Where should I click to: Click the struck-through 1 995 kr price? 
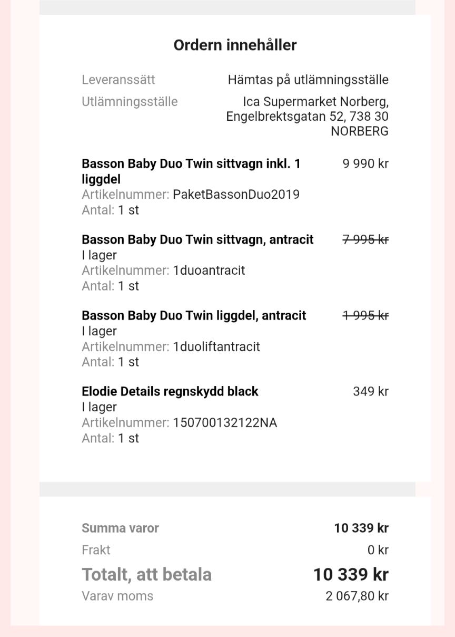[365, 316]
